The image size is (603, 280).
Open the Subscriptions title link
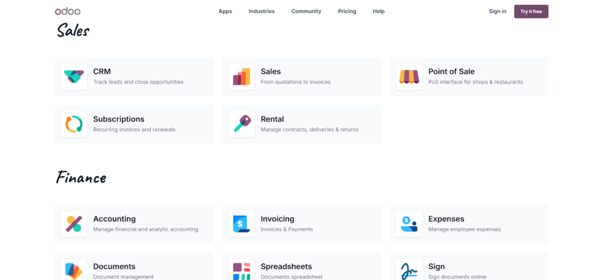point(119,119)
